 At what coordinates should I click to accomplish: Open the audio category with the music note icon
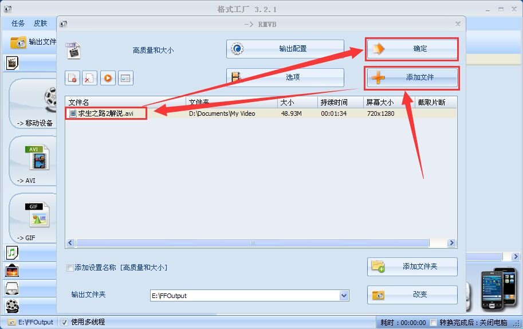click(13, 253)
